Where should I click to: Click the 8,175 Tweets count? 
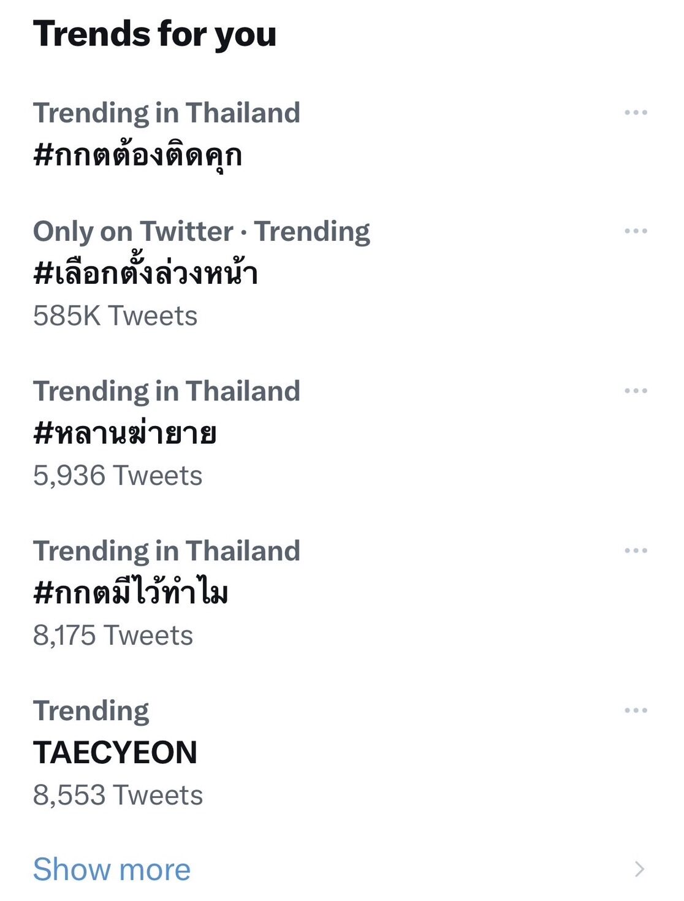113,636
